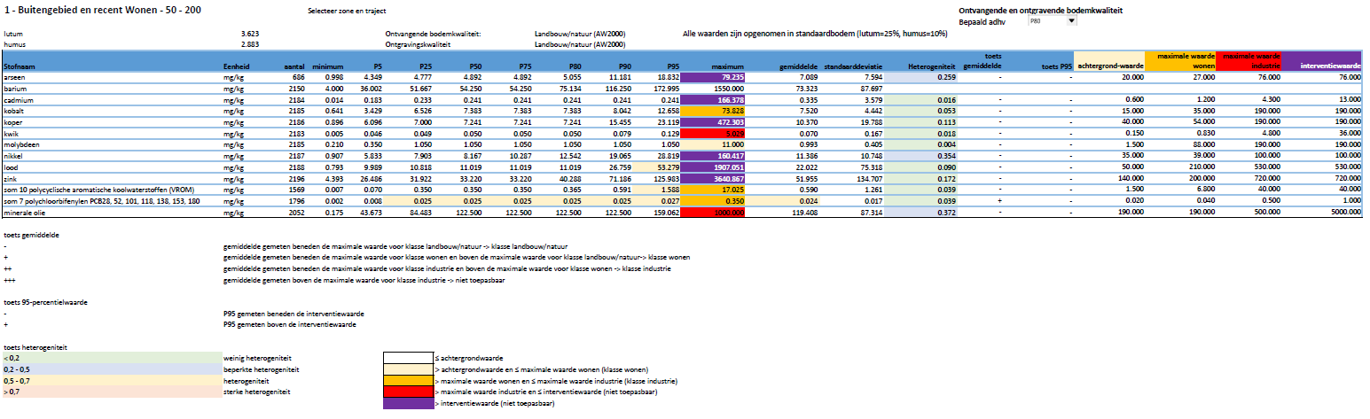The height and width of the screenshot is (419, 1370).
Task: Open the Bepaald adhv P80 dropdown
Action: pyautogui.click(x=1072, y=20)
